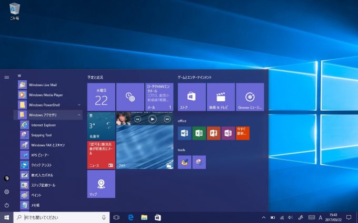Open the メール live tile
This screenshot has width=358, height=223.
159,97
